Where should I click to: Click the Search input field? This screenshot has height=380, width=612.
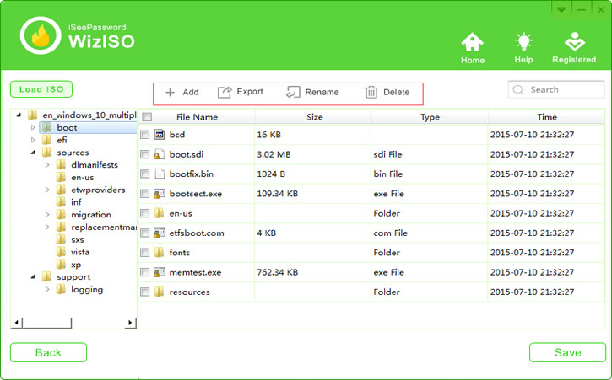tap(556, 89)
